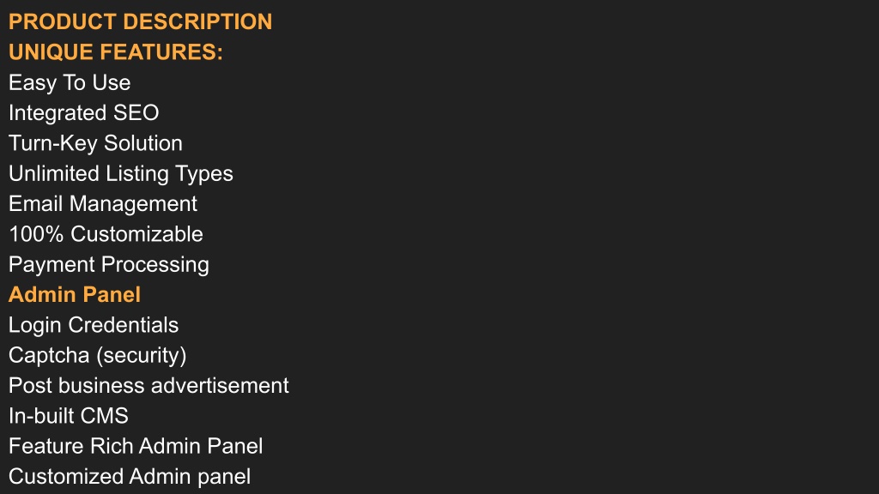Click Unlimited Listing Types text
879x494 pixels.
(120, 173)
